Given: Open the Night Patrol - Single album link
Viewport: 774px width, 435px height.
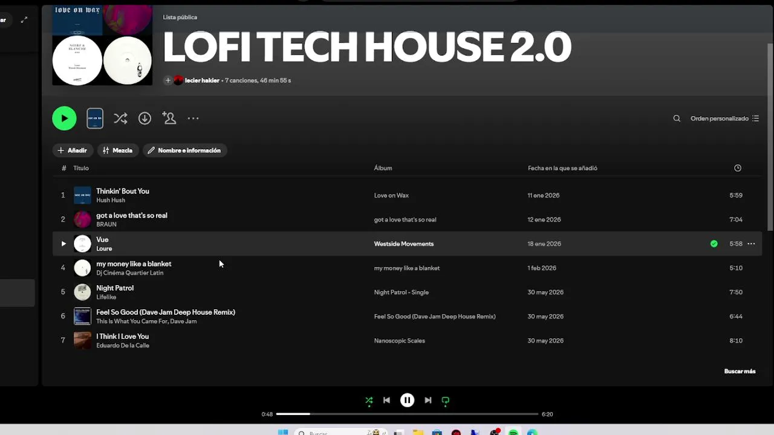Looking at the screenshot, I should pos(402,292).
